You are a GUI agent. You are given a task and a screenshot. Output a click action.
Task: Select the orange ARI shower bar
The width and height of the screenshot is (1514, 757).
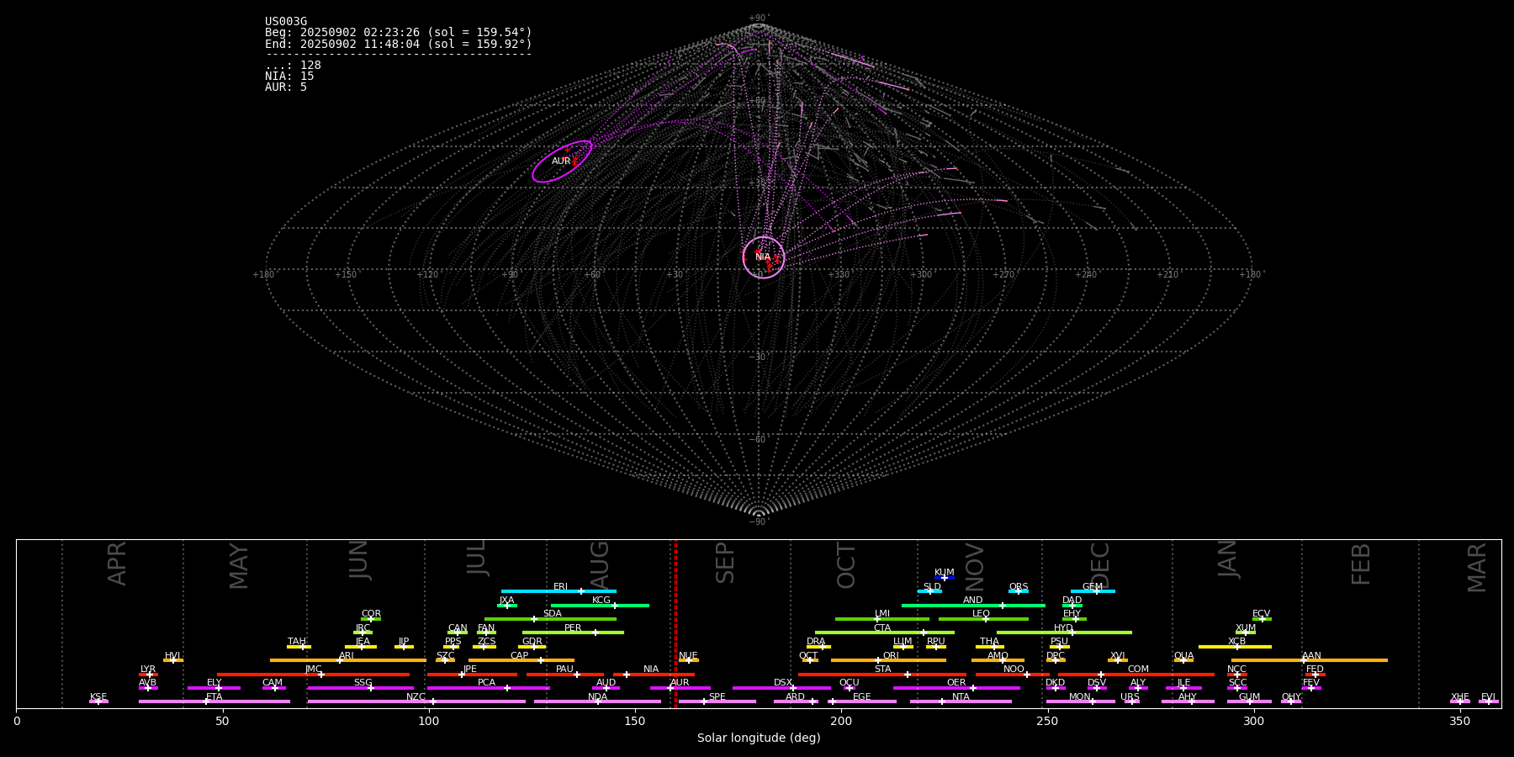click(348, 660)
